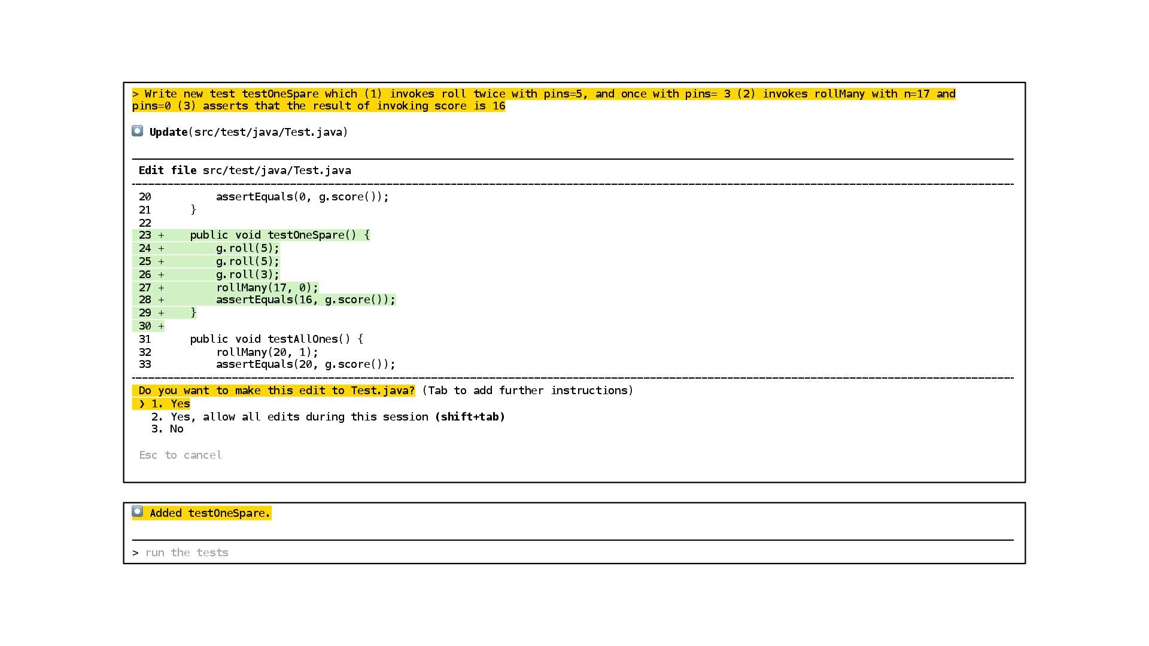This screenshot has height=646, width=1149.
Task: Click Tab to add further instructions hint
Action: [527, 391]
